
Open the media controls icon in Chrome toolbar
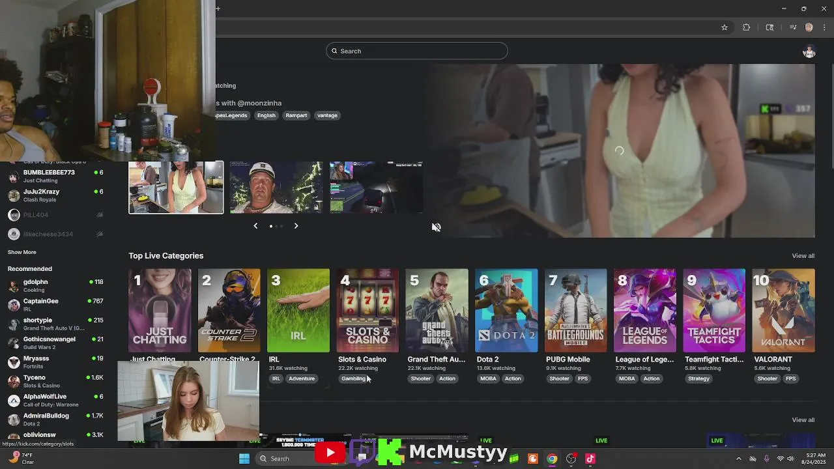pos(793,27)
